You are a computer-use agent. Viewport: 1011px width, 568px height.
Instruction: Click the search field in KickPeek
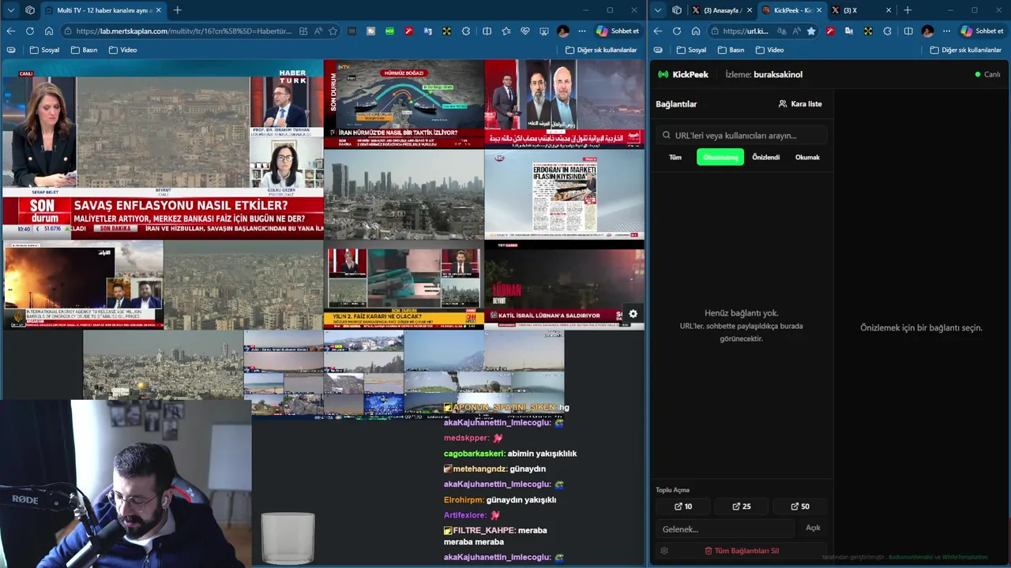742,135
